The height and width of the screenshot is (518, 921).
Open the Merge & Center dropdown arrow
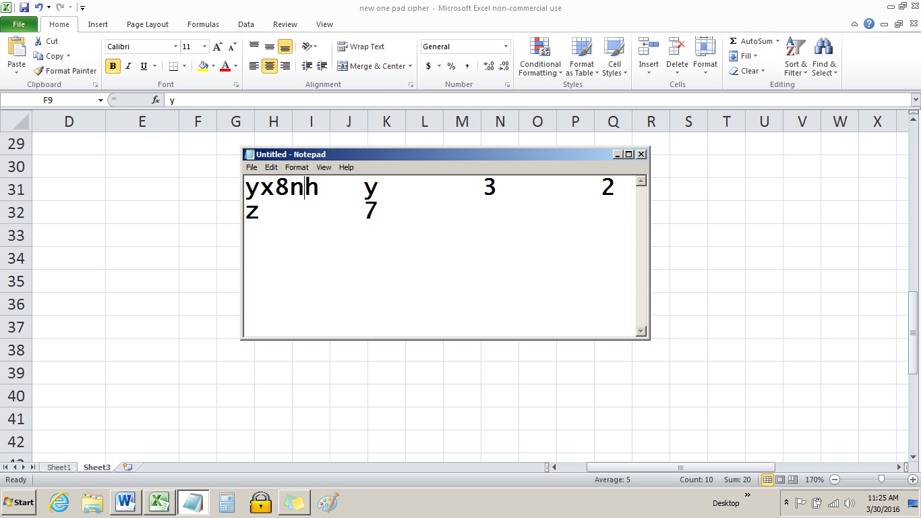(410, 66)
